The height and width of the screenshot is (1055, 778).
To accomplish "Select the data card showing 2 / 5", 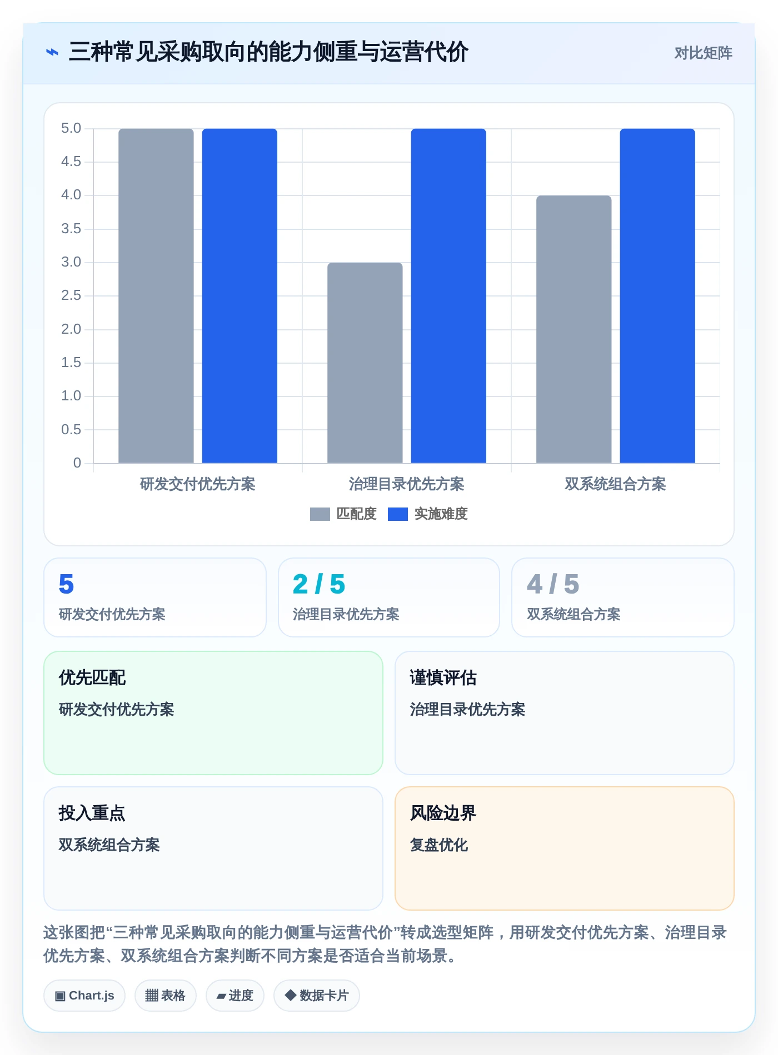I will click(x=389, y=597).
